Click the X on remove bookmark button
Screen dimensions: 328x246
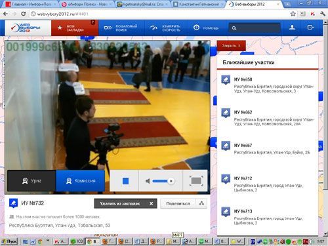point(151,203)
